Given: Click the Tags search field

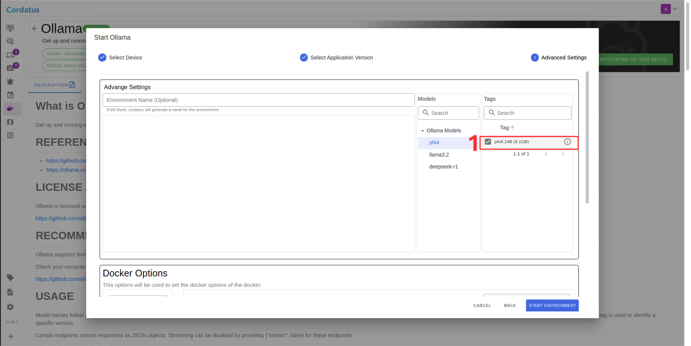Looking at the screenshot, I should pos(528,113).
